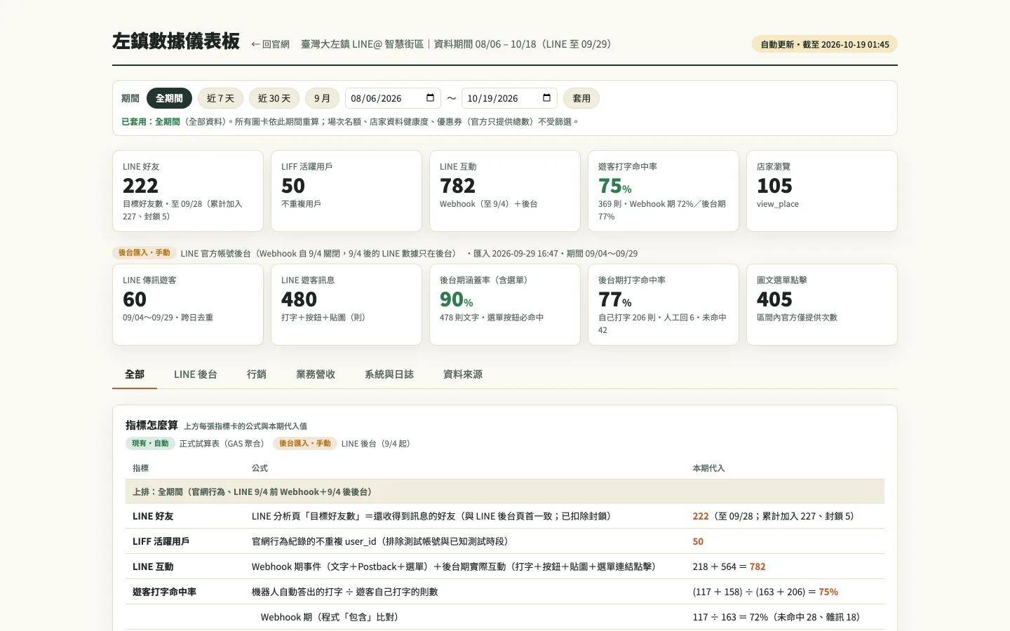Switch the period to 近 7 天
1010x631 pixels.
click(x=220, y=98)
